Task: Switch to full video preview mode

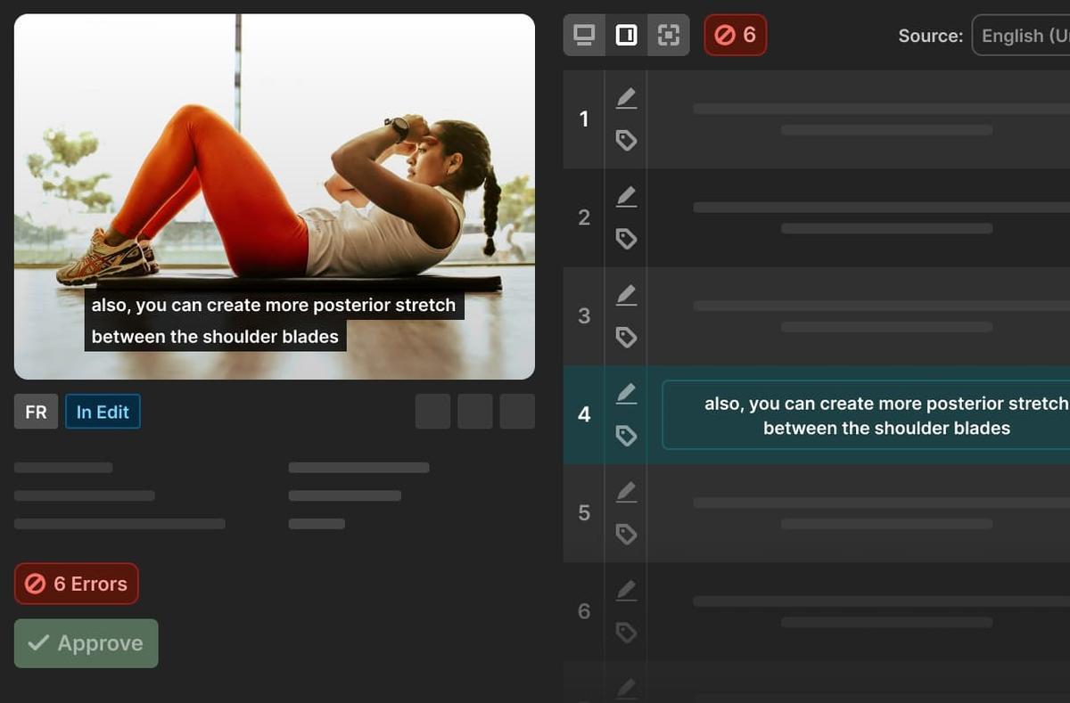Action: click(x=584, y=35)
